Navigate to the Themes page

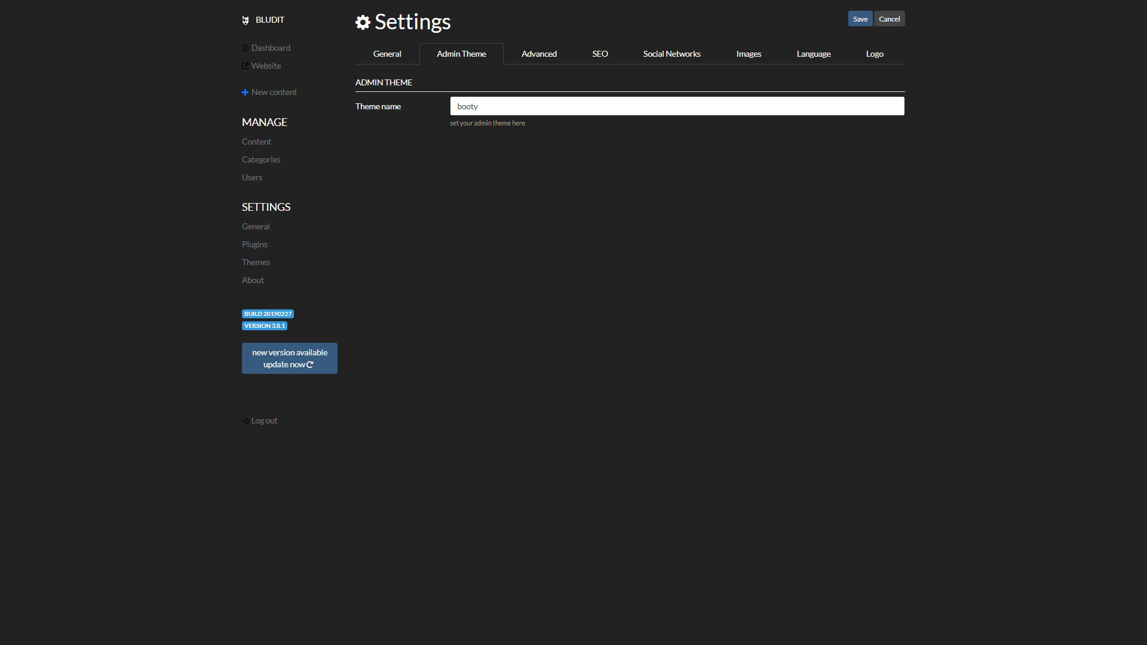pos(256,262)
